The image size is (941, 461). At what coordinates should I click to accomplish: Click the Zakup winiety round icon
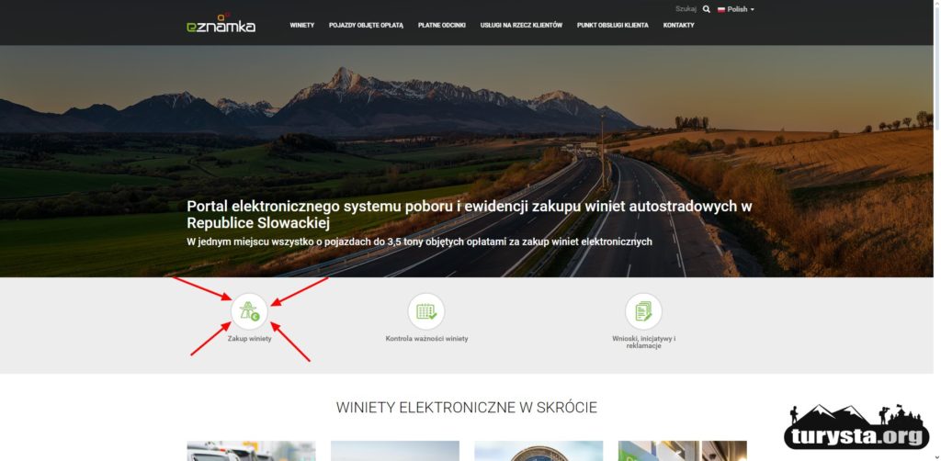tap(249, 311)
